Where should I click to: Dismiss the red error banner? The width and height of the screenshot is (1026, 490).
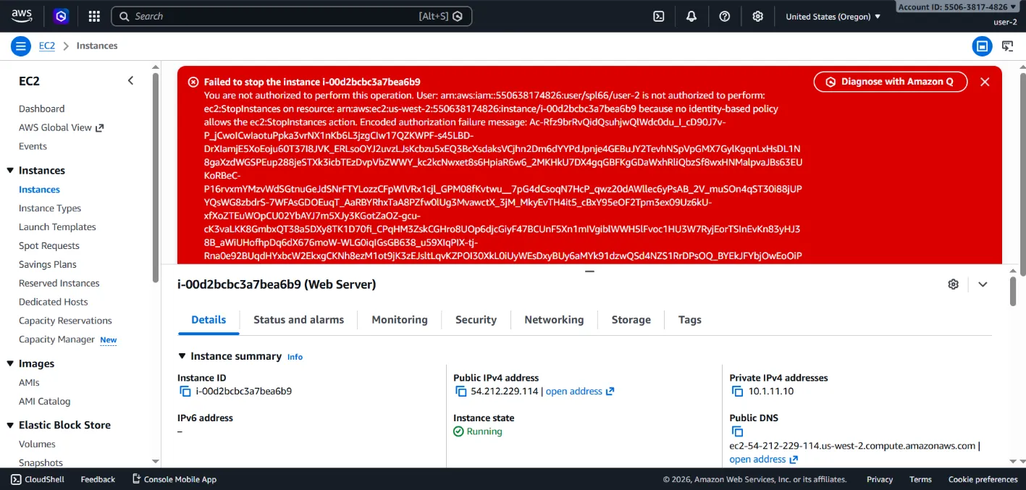tap(985, 82)
